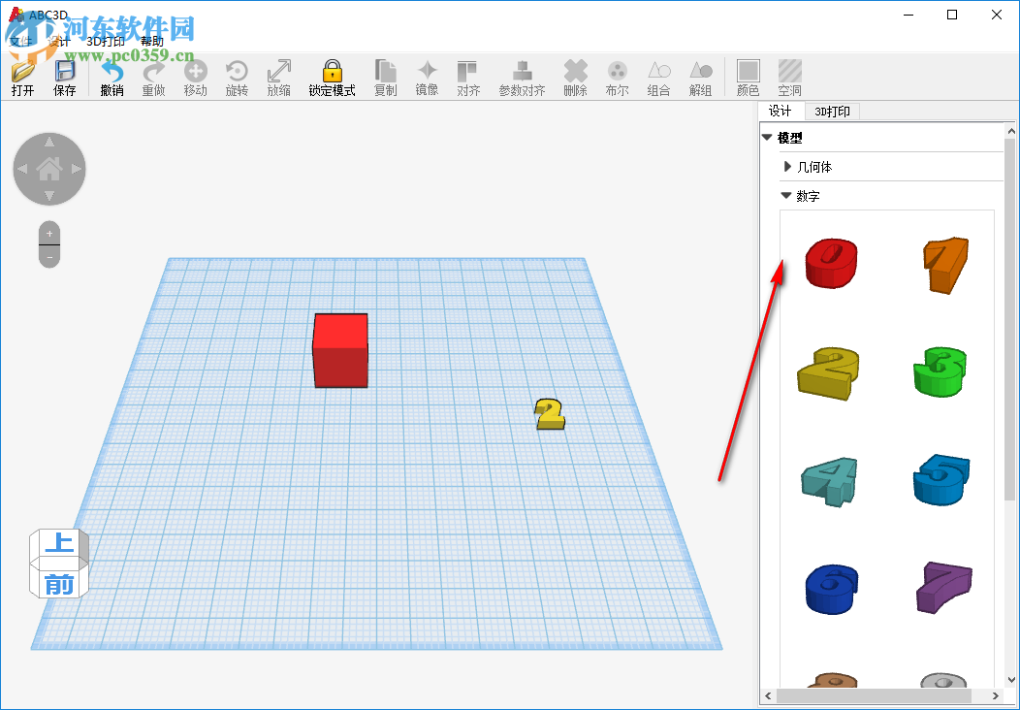This screenshot has width=1020, height=710.
Task: Click the 删除 delete icon
Action: click(x=576, y=79)
